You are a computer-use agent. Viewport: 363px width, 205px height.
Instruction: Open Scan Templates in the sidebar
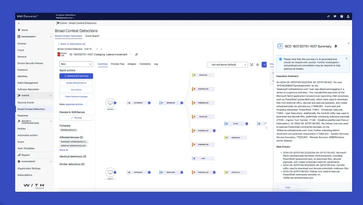tap(26, 149)
